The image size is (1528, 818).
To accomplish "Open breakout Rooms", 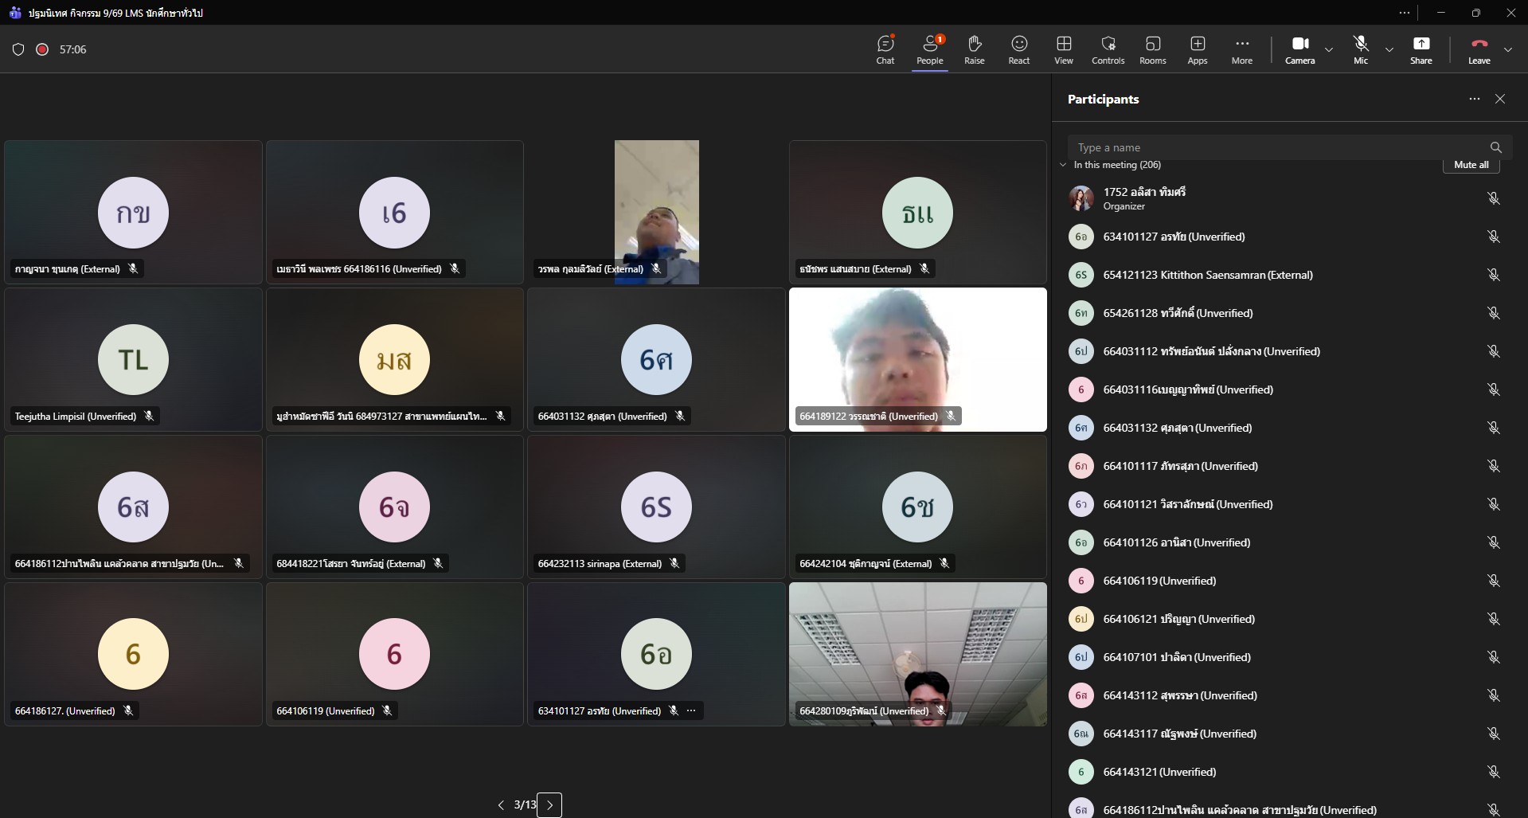I will click(x=1152, y=49).
